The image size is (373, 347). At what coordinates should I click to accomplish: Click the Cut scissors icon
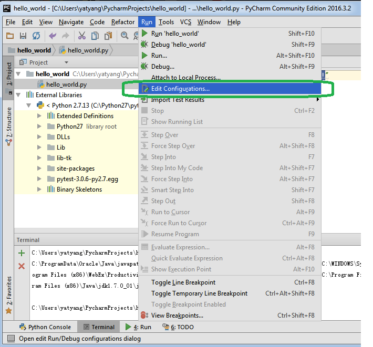81,36
